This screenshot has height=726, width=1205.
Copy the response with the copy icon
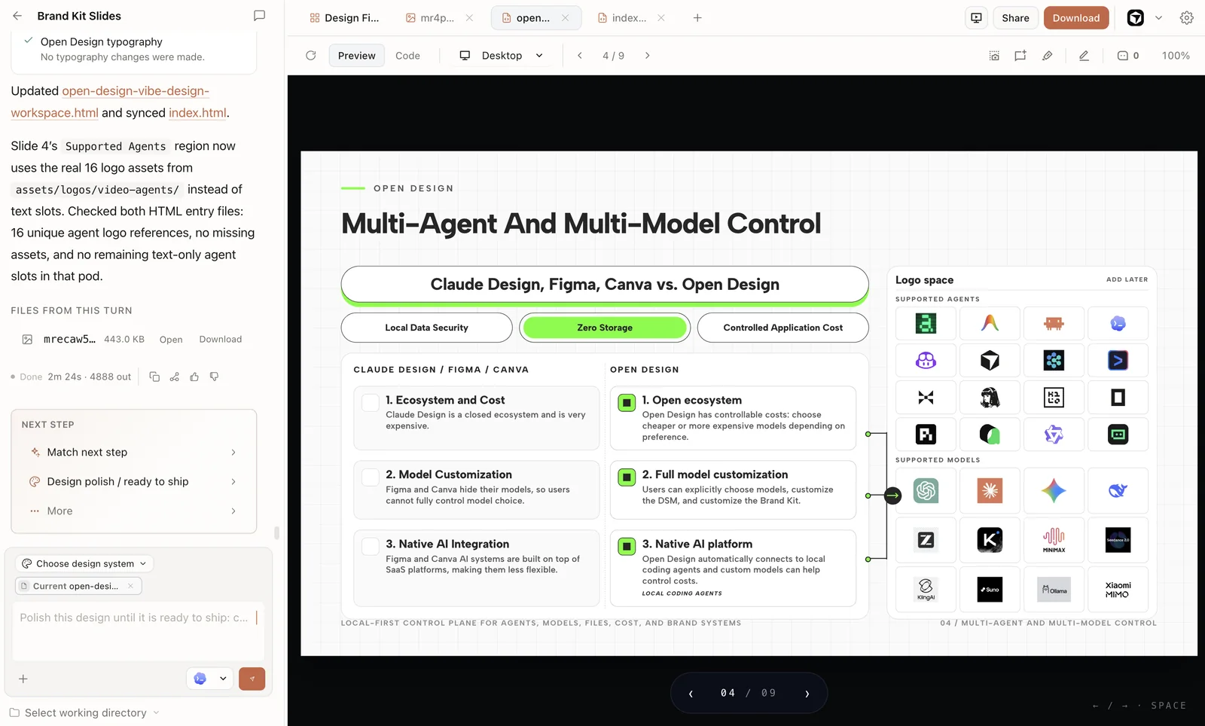(x=154, y=377)
